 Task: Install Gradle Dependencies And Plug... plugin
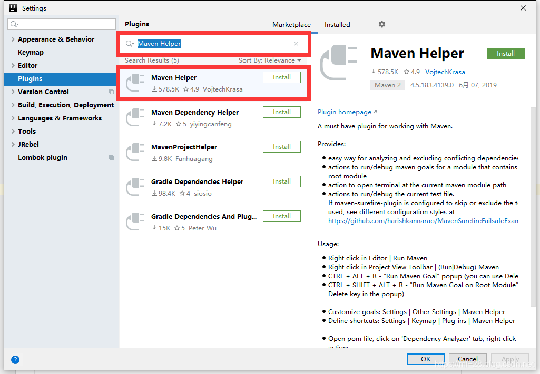click(282, 216)
